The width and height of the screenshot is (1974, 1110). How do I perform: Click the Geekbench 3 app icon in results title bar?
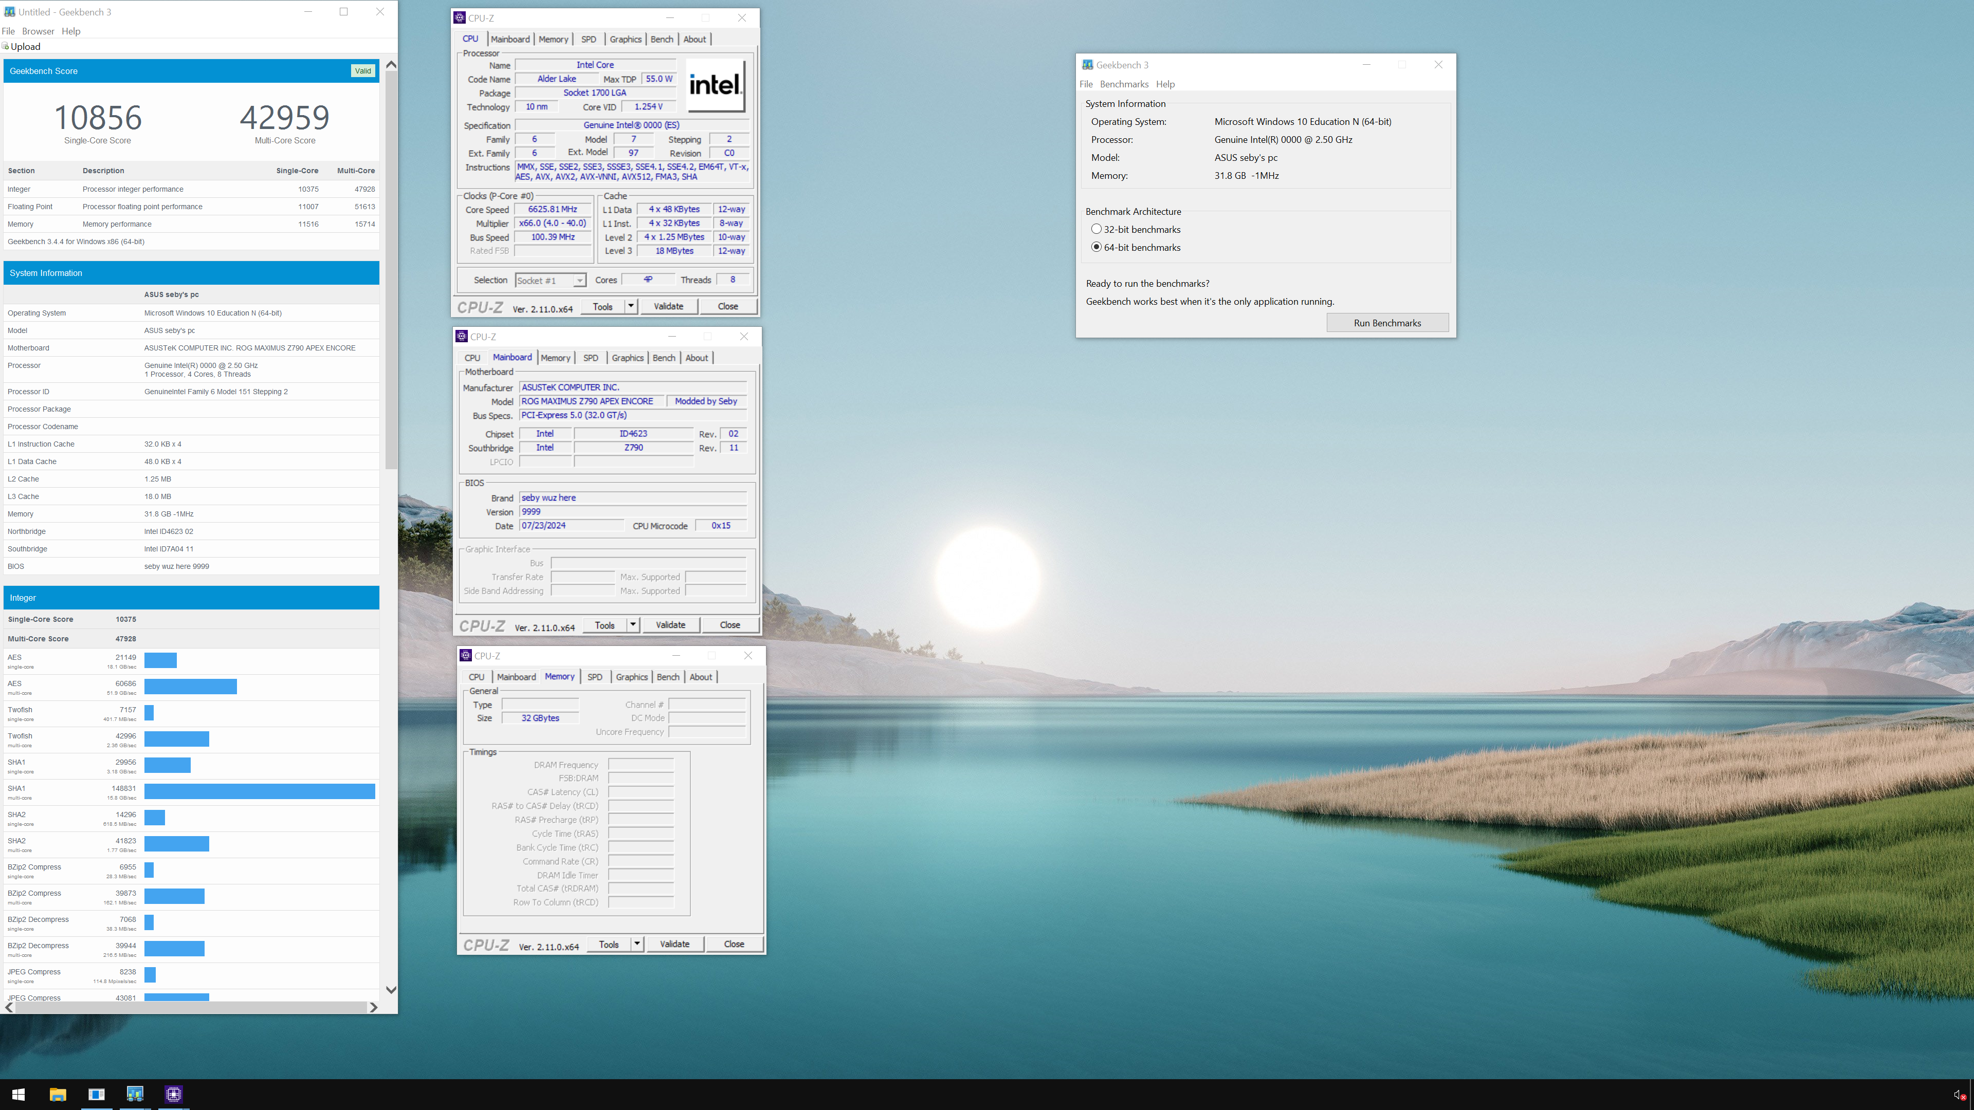9,11
